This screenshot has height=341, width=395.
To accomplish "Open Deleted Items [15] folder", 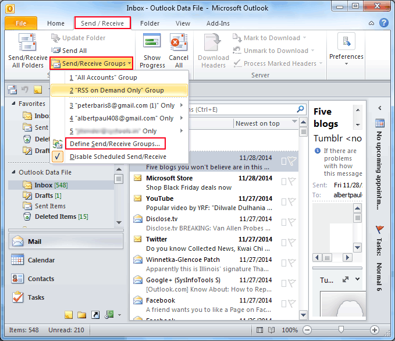I will tap(62, 216).
